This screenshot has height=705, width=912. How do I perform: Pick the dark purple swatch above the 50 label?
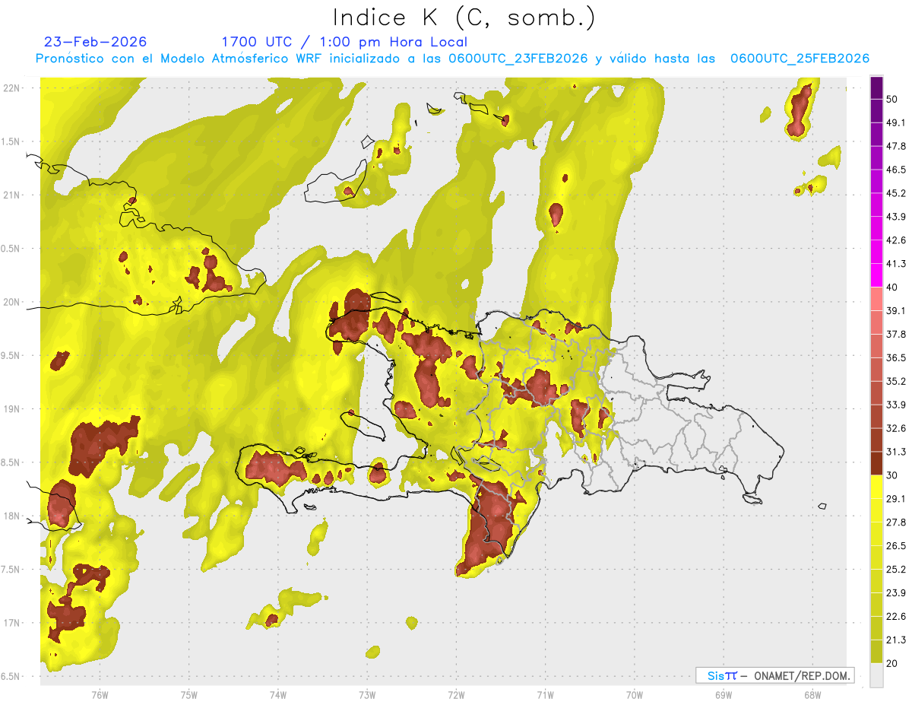(x=876, y=87)
